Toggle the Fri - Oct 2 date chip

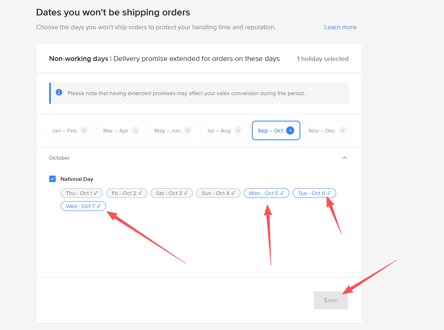click(127, 193)
